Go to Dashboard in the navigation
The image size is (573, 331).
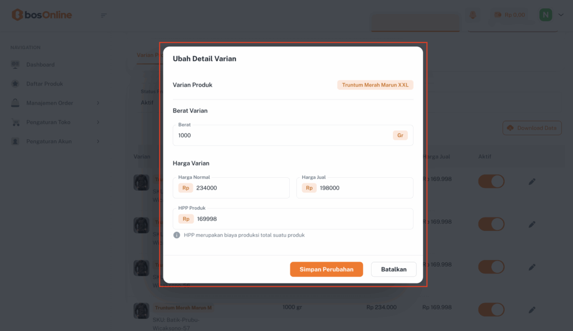coord(40,65)
